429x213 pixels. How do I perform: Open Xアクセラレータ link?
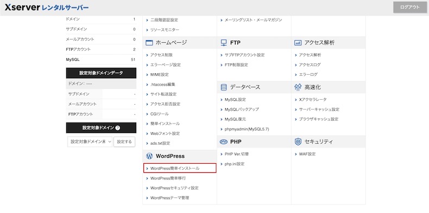312,100
